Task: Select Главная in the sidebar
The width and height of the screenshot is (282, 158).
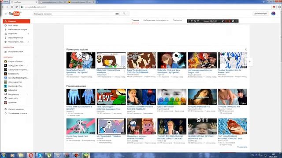Action: coord(16,22)
